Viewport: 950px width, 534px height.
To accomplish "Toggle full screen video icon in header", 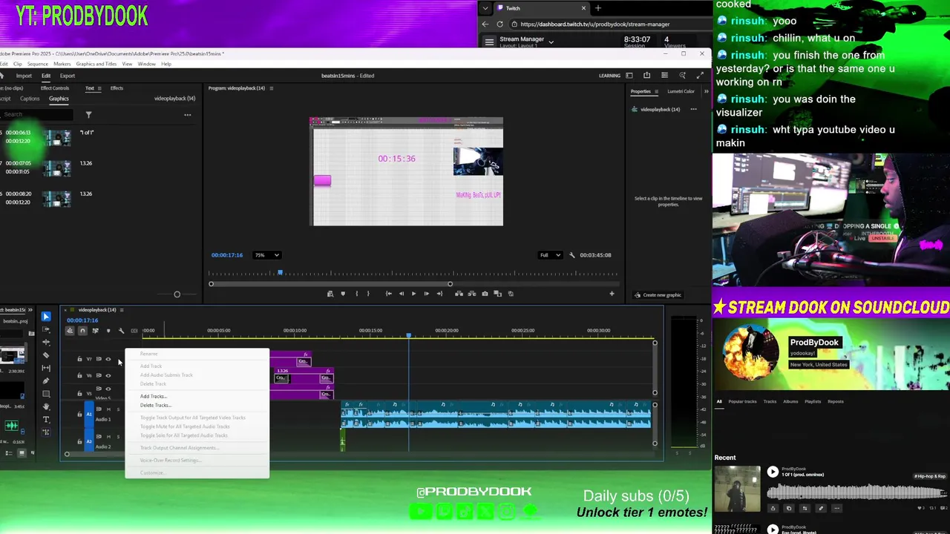I will coord(699,75).
